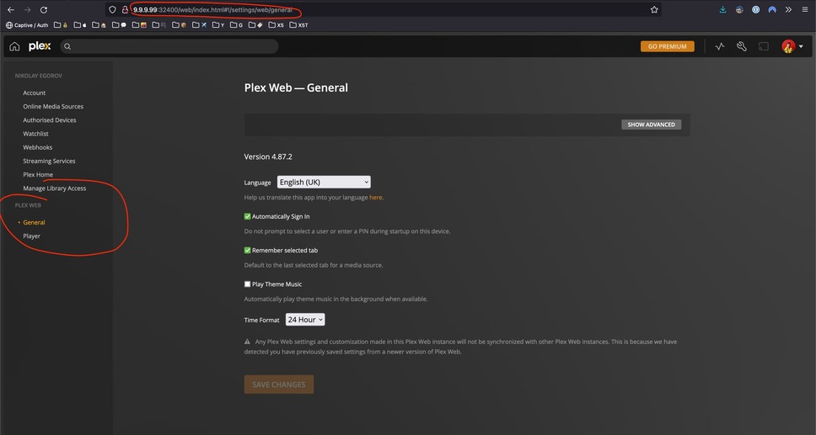Click the NIKOLAY EGOROV sidebar header
This screenshot has width=816, height=435.
(39, 76)
